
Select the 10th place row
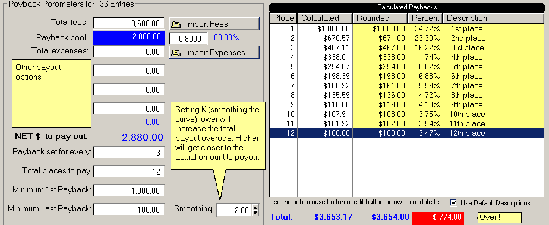pos(407,114)
